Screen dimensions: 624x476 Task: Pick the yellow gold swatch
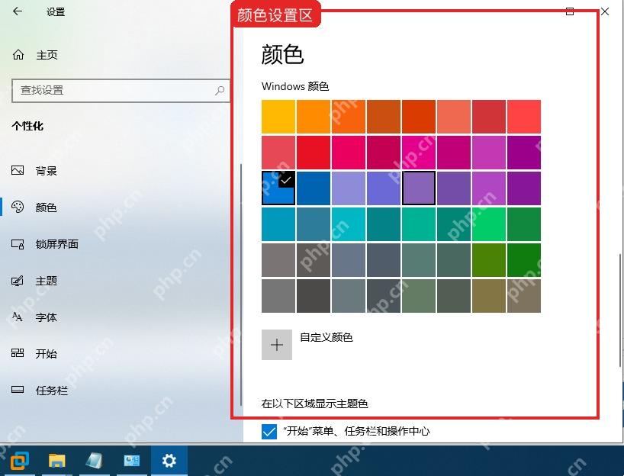(x=278, y=117)
